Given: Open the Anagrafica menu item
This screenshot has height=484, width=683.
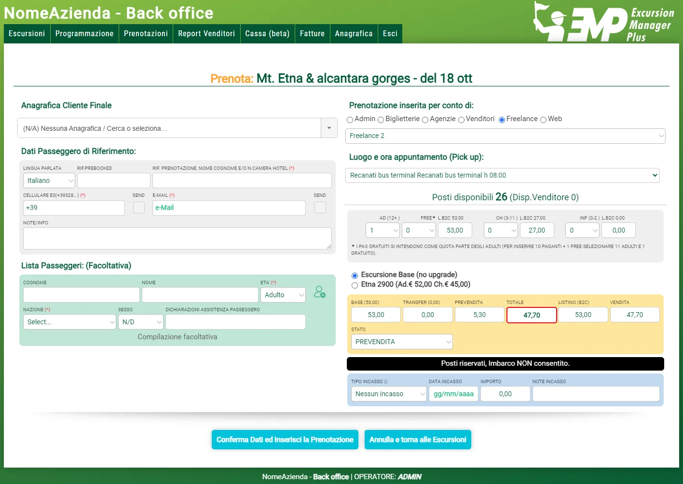Looking at the screenshot, I should (x=354, y=34).
